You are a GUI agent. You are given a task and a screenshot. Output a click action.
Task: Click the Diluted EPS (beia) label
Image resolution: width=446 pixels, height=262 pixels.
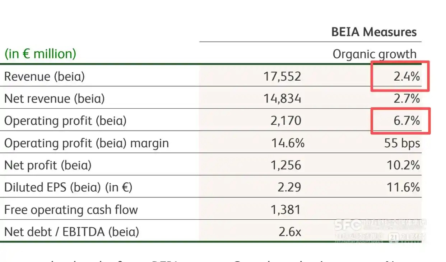click(68, 187)
